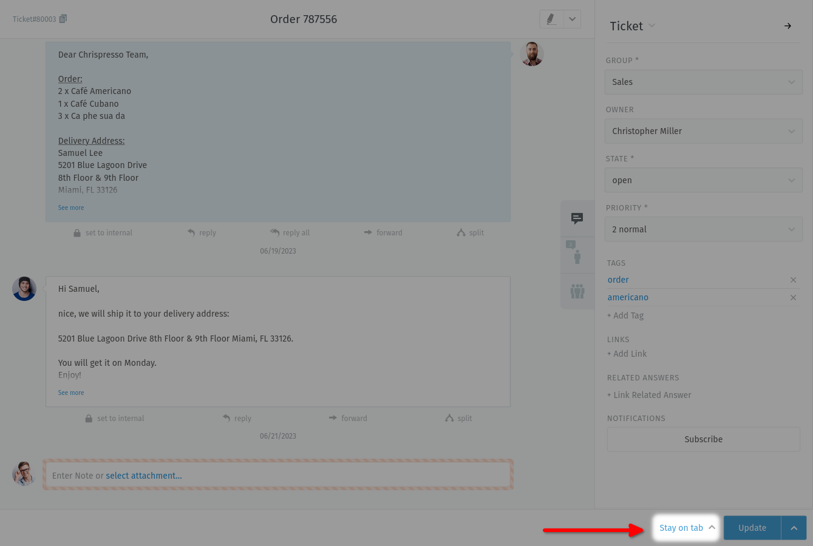This screenshot has height=546, width=813.
Task: Click the Update button
Action: [x=752, y=528]
